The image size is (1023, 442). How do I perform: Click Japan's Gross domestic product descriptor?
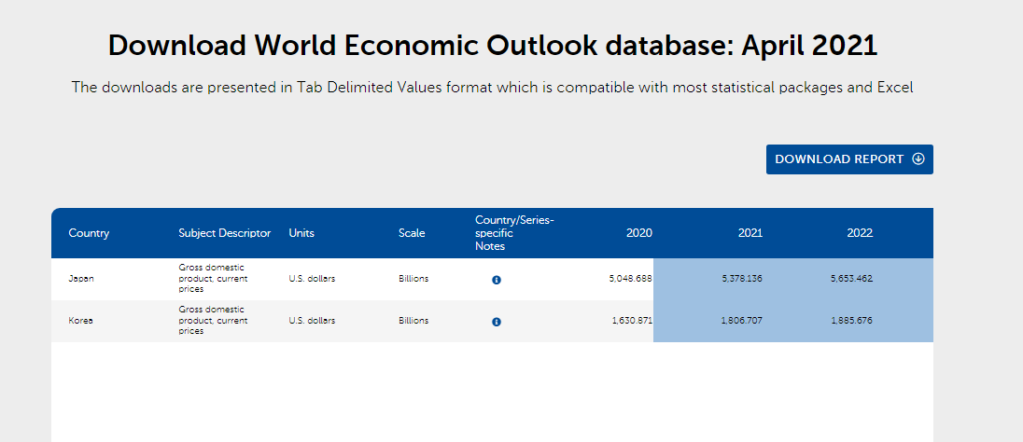coord(213,278)
